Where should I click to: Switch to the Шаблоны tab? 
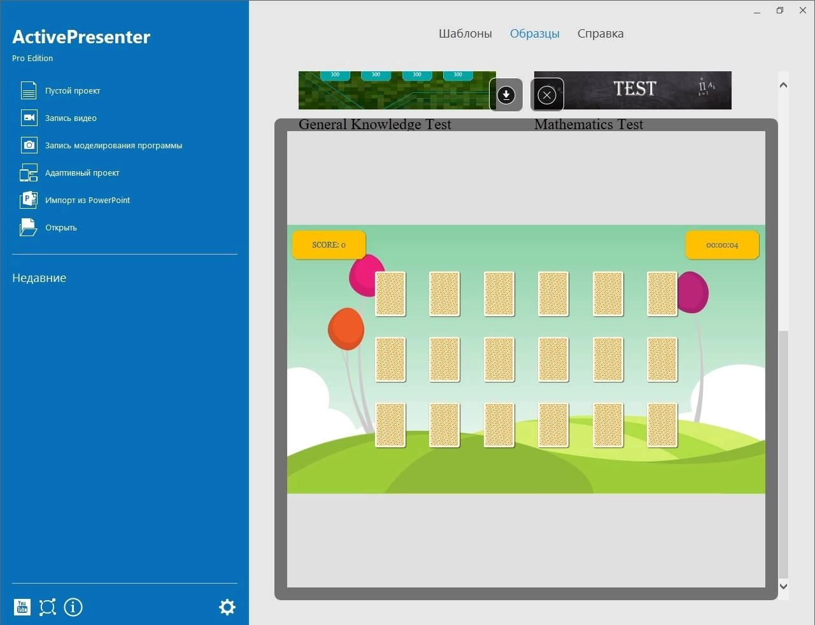coord(465,34)
